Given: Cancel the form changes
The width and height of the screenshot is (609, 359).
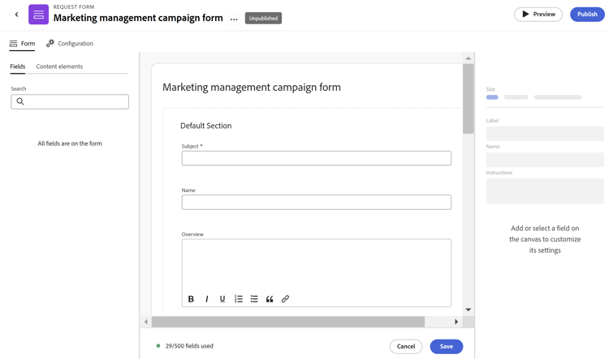Looking at the screenshot, I should tap(406, 346).
